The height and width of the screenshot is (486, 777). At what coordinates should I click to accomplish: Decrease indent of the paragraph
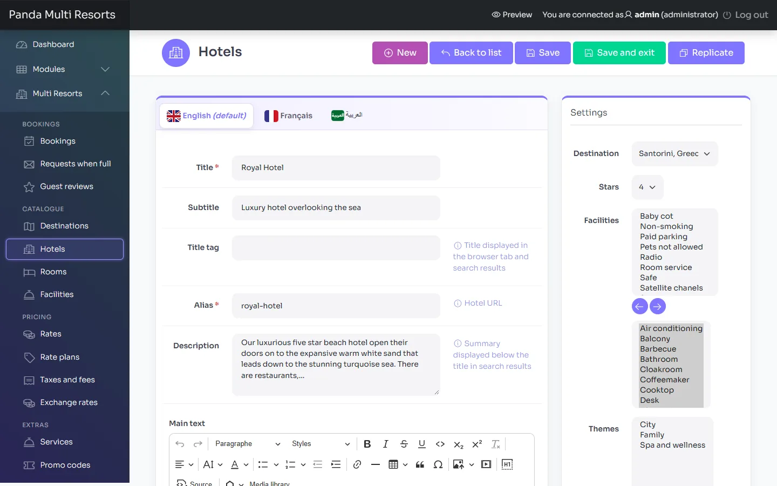tap(317, 464)
